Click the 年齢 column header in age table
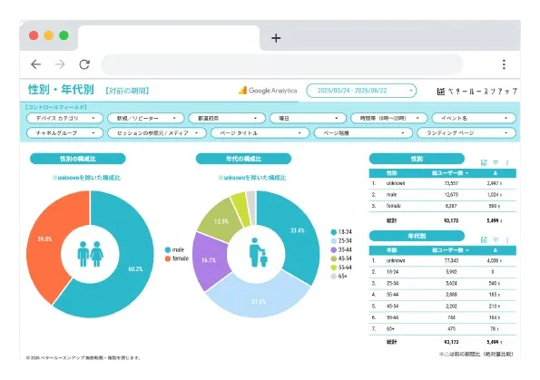The height and width of the screenshot is (380, 540). coord(391,250)
